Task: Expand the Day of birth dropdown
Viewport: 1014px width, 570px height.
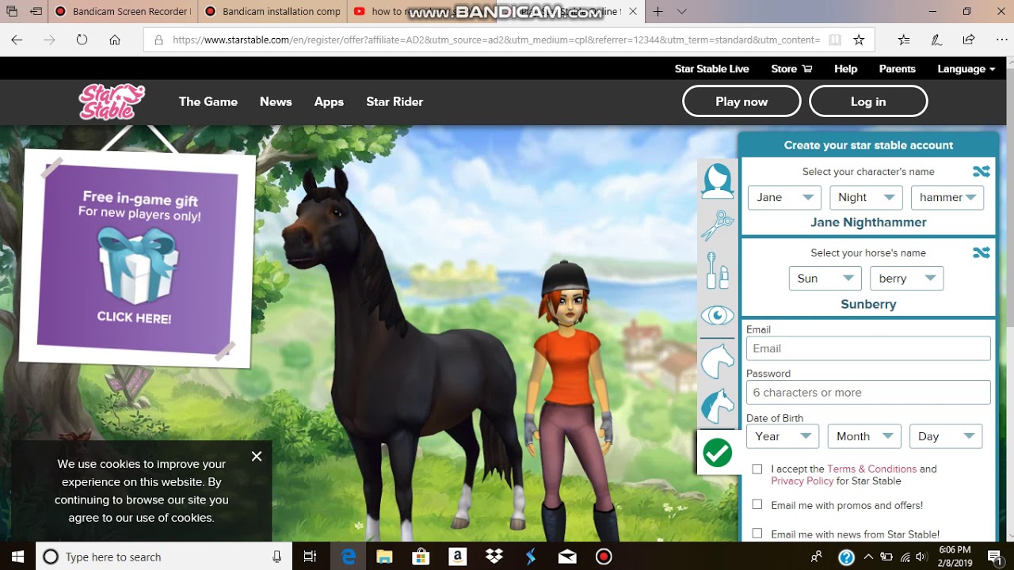Action: click(946, 436)
